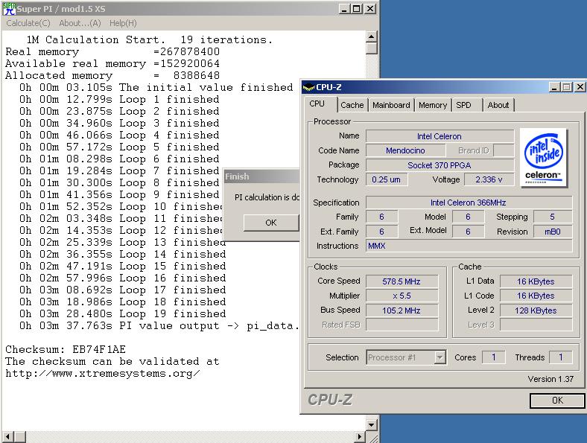Click the Multiplier value x 5.5
This screenshot has height=443, width=587.
(x=402, y=296)
